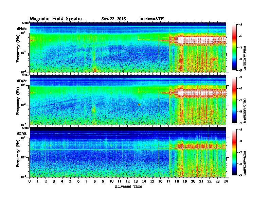Click hour tick label "18" on the time axis

point(177,181)
